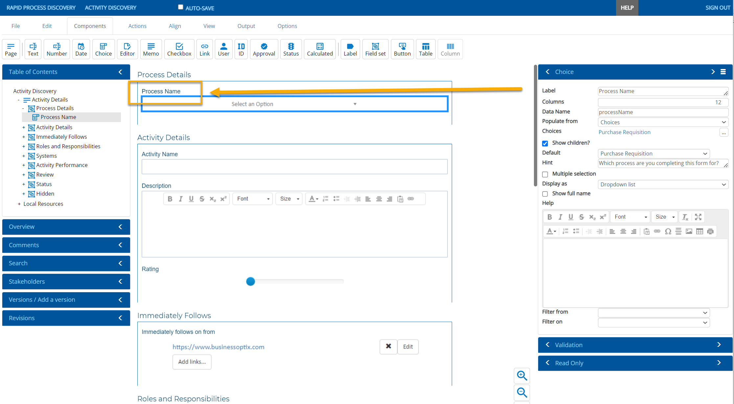
Task: Enable Multiple selection checkbox
Action: (545, 174)
